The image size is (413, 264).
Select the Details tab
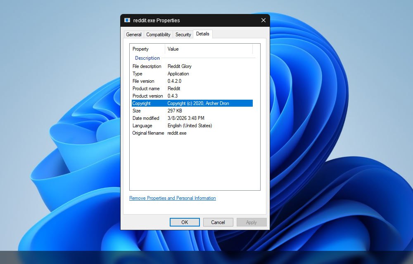(x=202, y=34)
